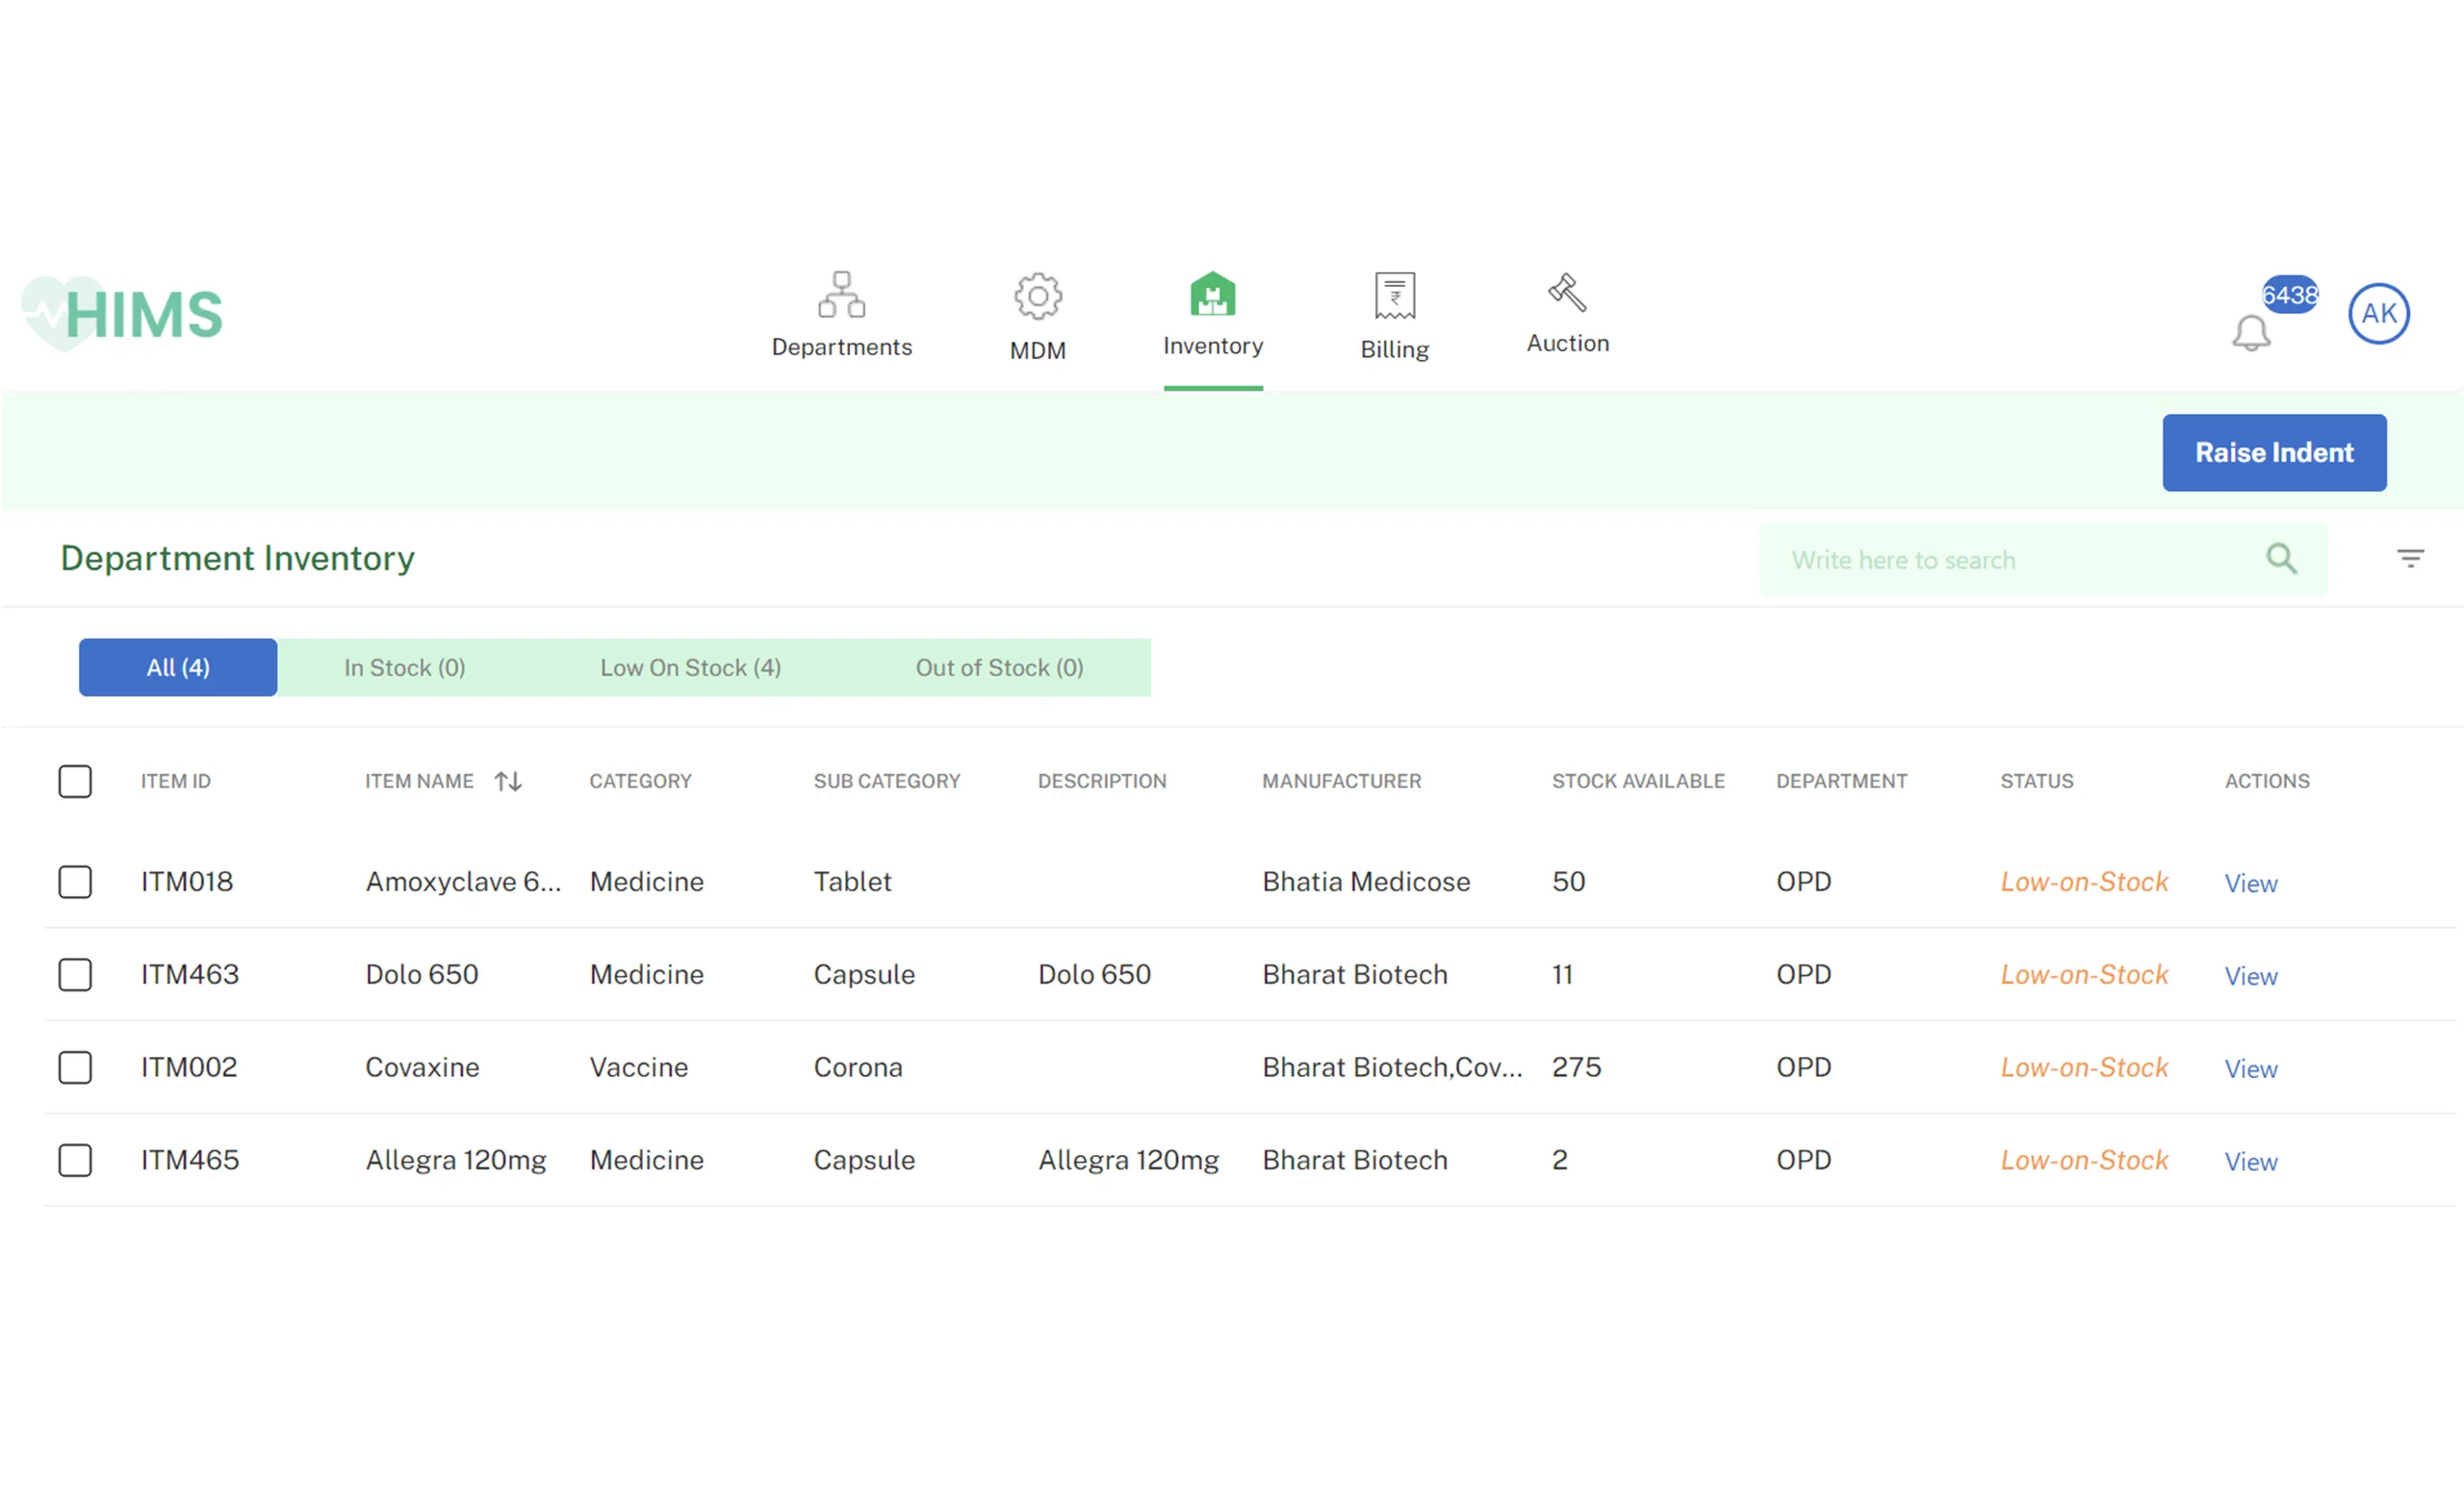Switch to Low On Stock tab
The image size is (2464, 1489).
coord(688,667)
